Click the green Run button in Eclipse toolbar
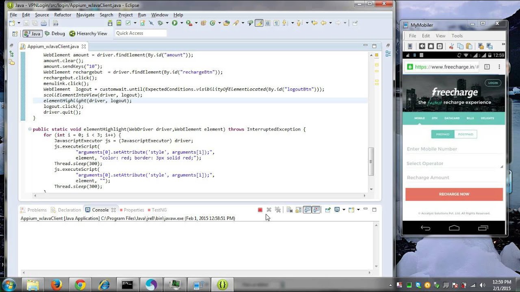The height and width of the screenshot is (292, 520). pos(175,23)
